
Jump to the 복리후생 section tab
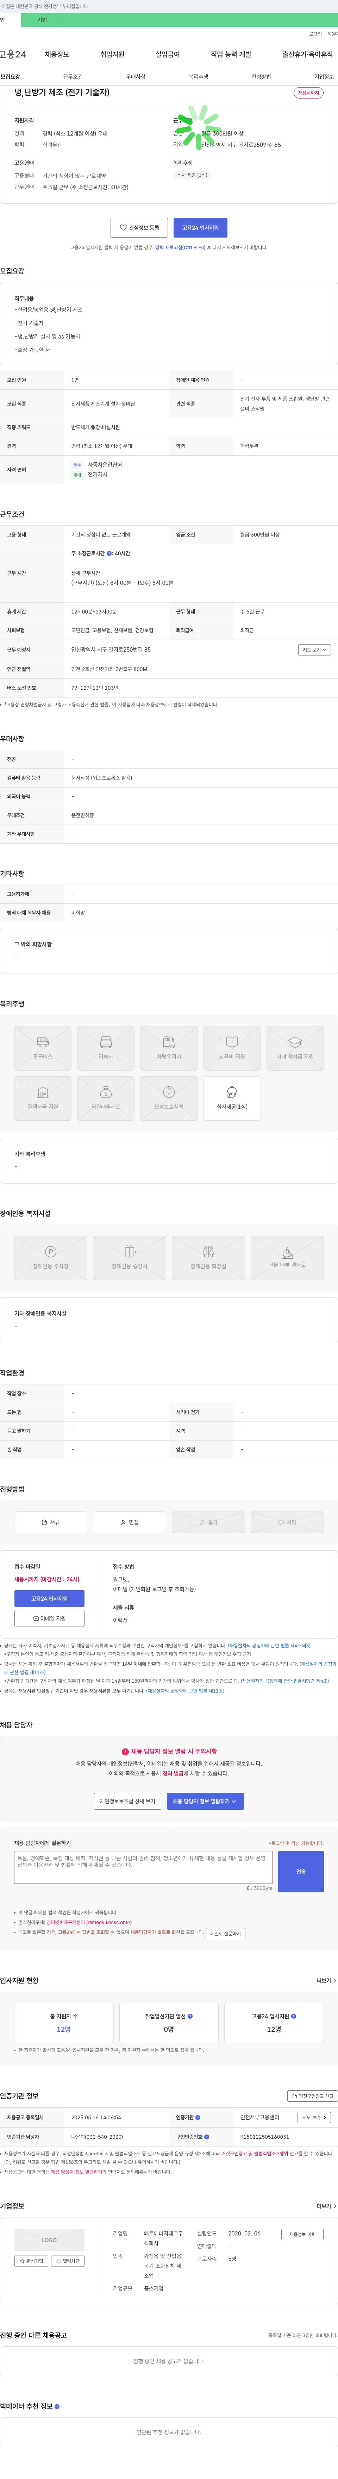click(x=199, y=77)
